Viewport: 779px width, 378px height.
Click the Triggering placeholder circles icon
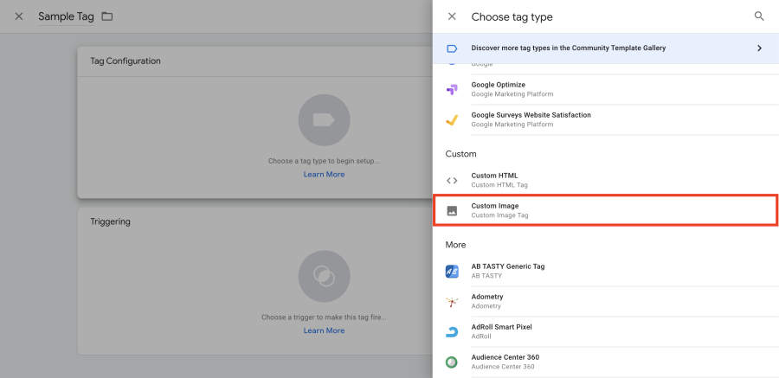point(324,276)
